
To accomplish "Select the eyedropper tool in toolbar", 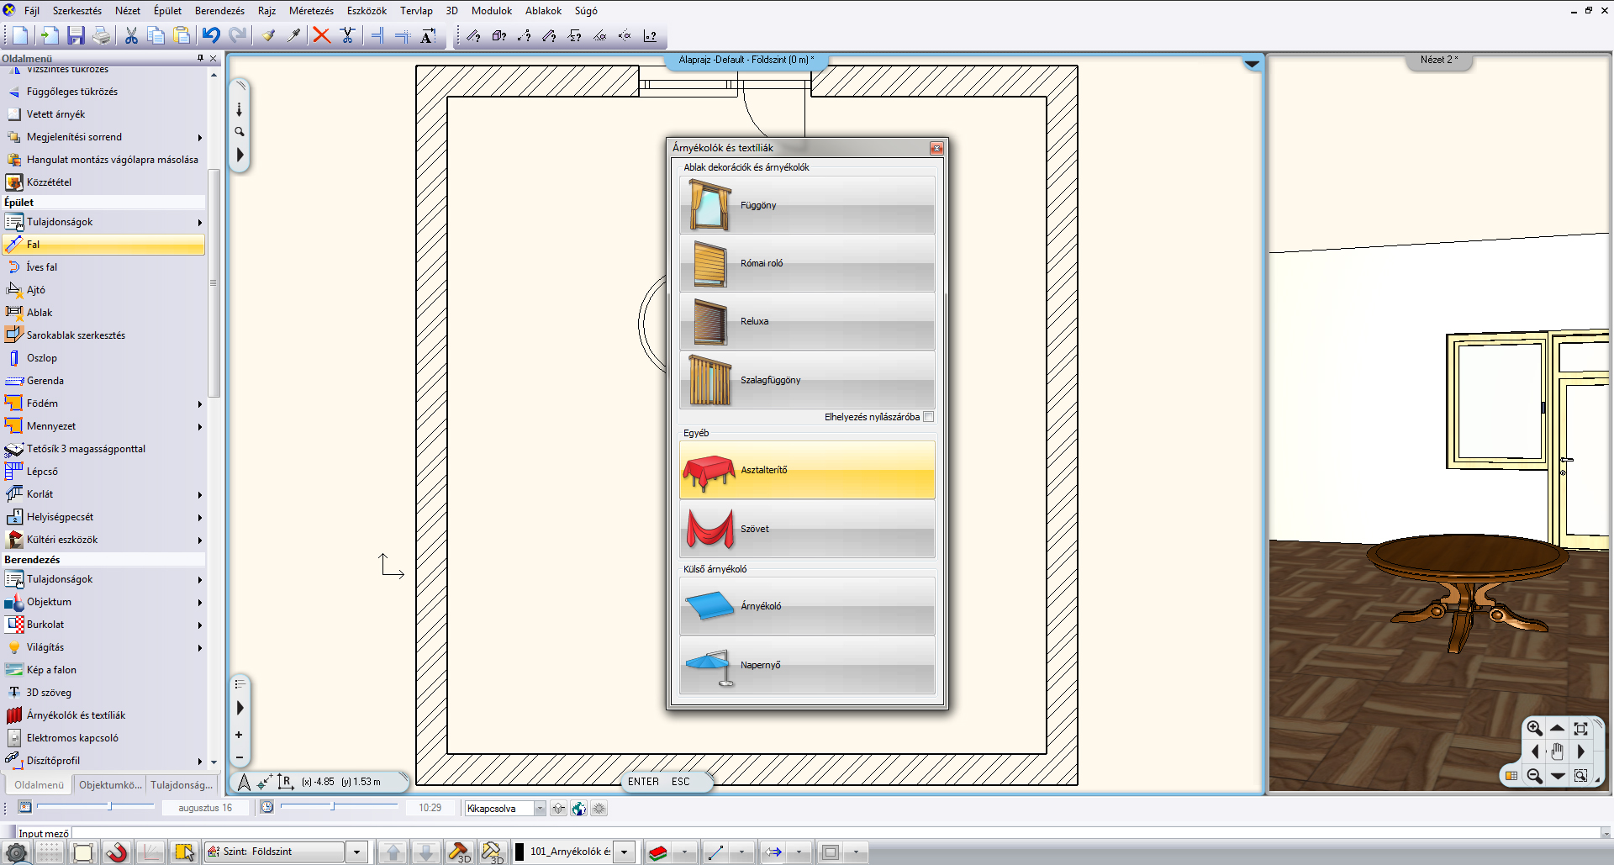I will 293,35.
